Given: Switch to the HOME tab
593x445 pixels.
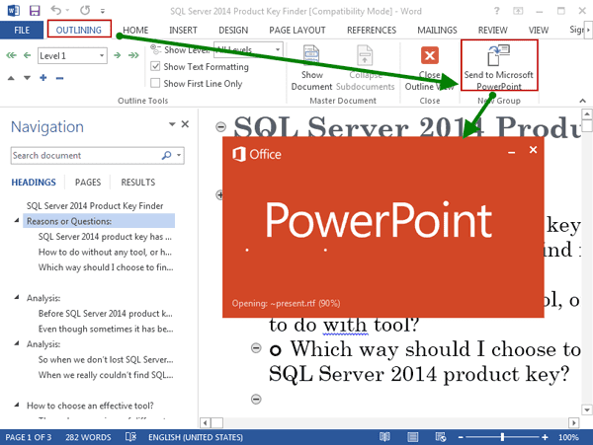Looking at the screenshot, I should [x=135, y=31].
